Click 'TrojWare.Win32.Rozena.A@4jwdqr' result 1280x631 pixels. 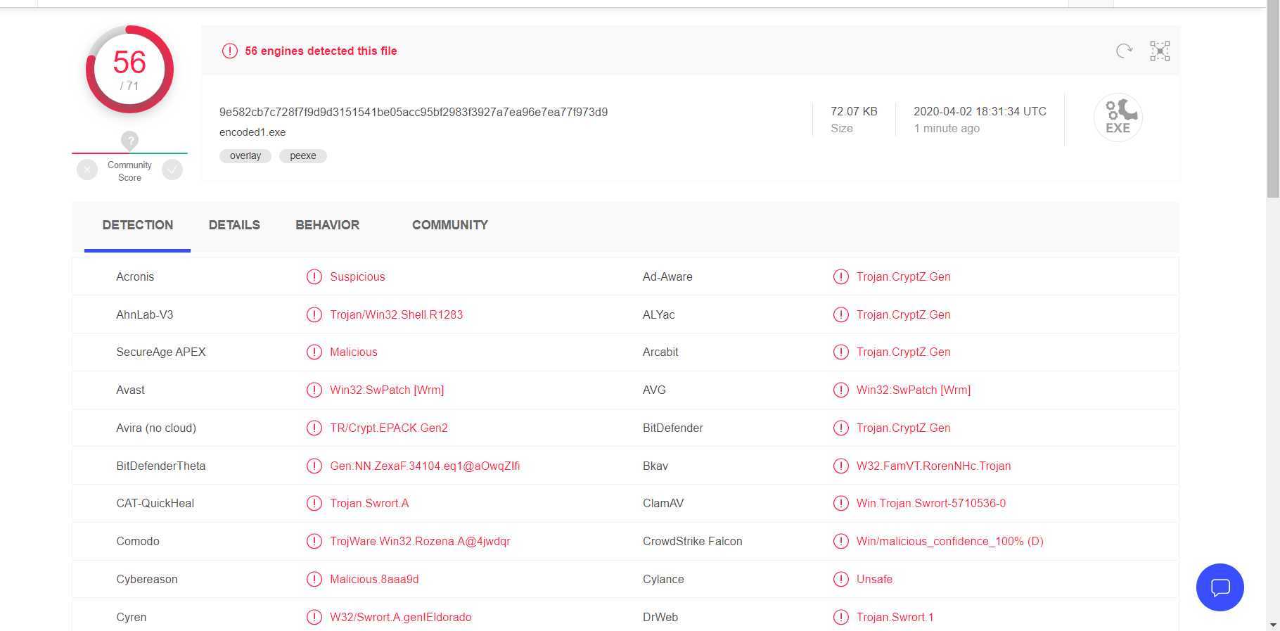click(x=420, y=541)
